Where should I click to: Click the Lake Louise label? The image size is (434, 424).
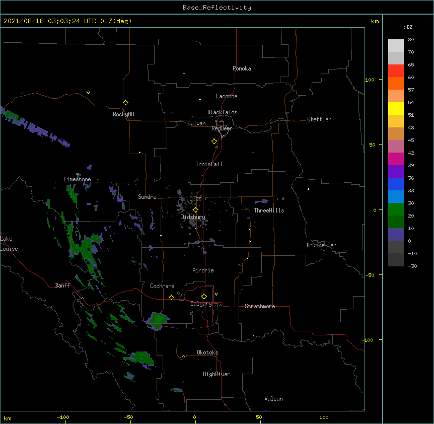click(x=9, y=244)
